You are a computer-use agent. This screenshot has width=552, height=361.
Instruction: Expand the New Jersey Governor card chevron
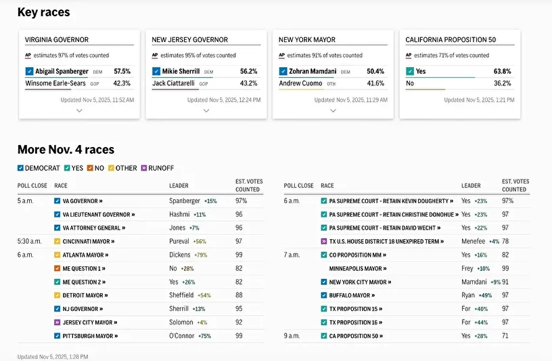(206, 111)
